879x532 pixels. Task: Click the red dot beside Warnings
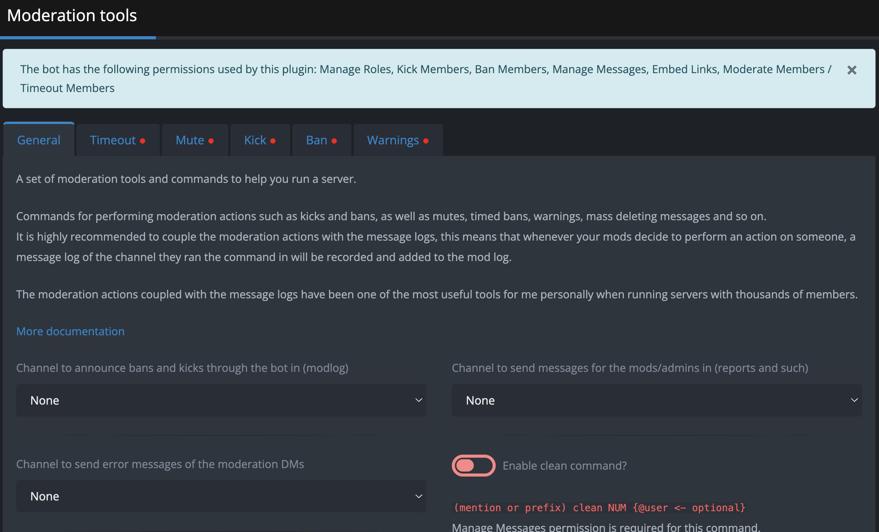pos(426,141)
